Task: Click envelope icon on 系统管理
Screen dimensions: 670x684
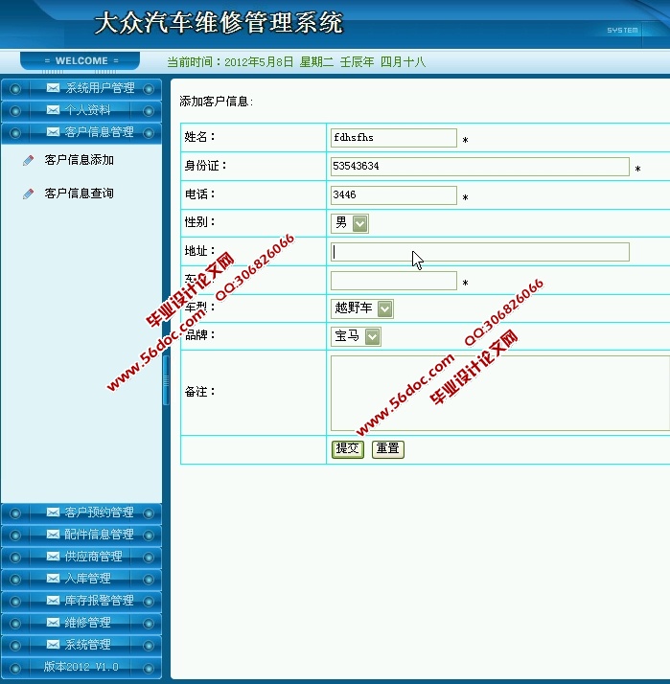Action: [x=53, y=644]
